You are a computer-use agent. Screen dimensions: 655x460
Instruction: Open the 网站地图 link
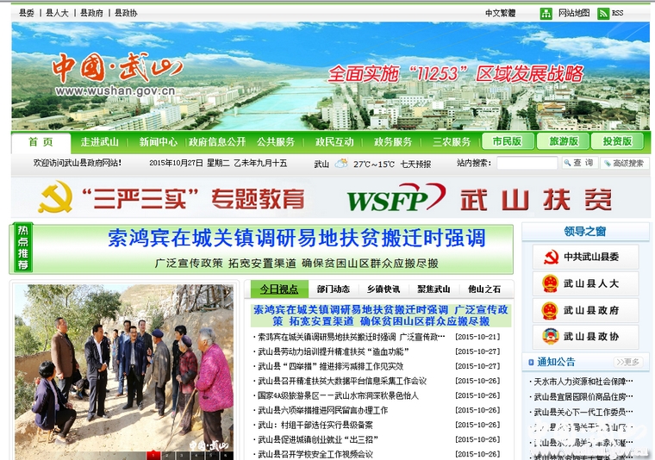pos(574,13)
